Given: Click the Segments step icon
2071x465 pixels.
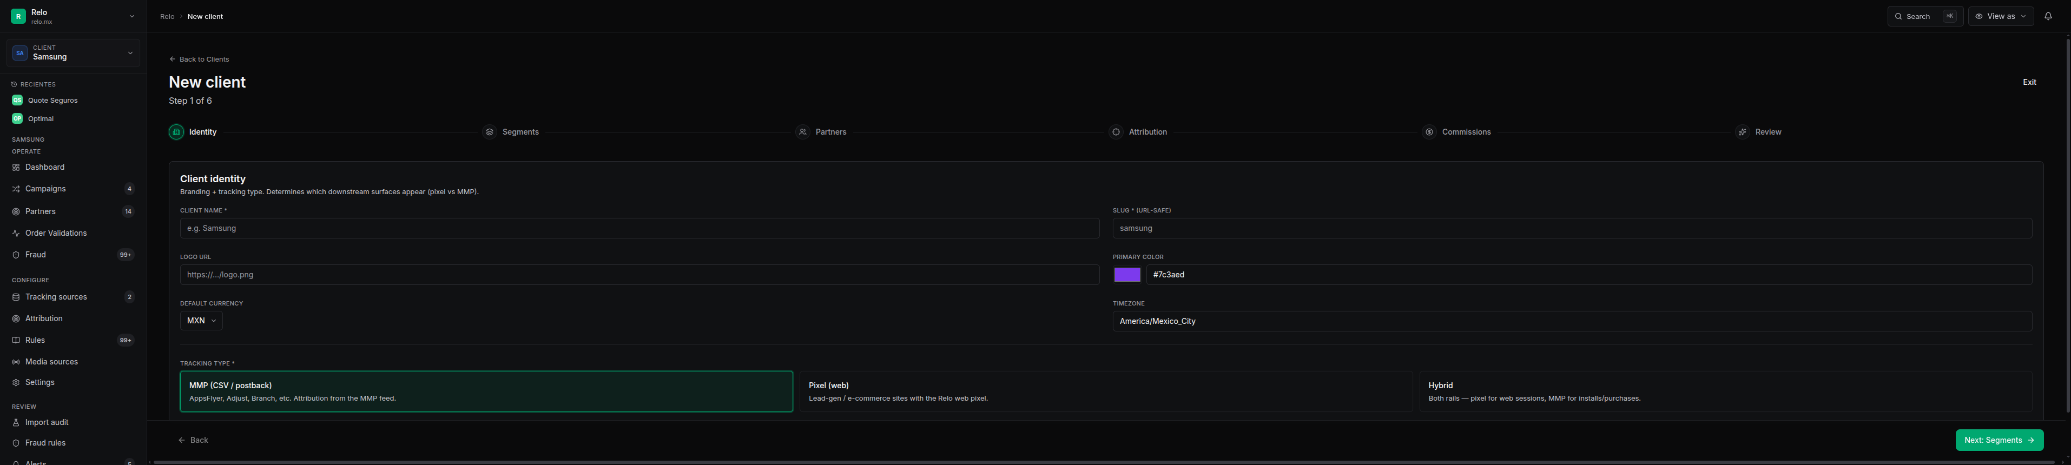Looking at the screenshot, I should 490,132.
